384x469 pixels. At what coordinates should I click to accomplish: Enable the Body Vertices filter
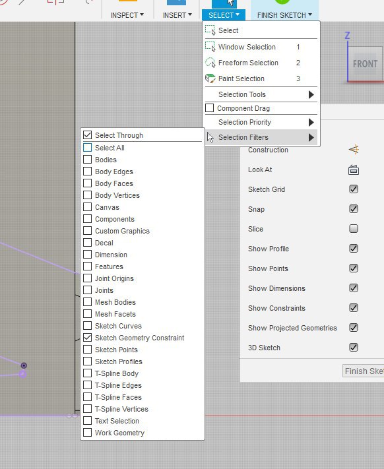(x=87, y=195)
